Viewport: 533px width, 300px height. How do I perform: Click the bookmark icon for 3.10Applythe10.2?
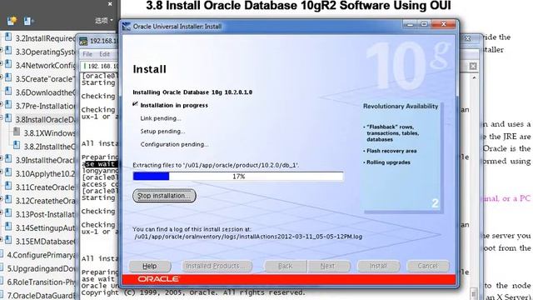click(8, 172)
